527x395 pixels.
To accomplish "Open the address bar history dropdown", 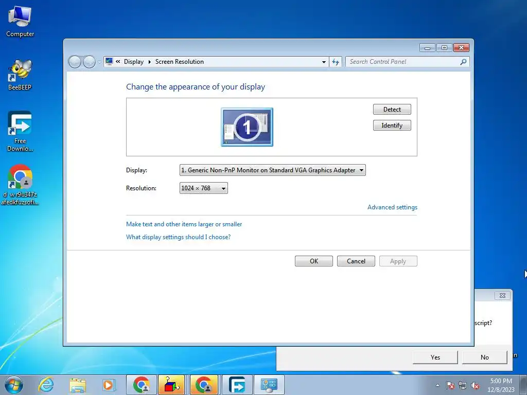I will (x=324, y=62).
